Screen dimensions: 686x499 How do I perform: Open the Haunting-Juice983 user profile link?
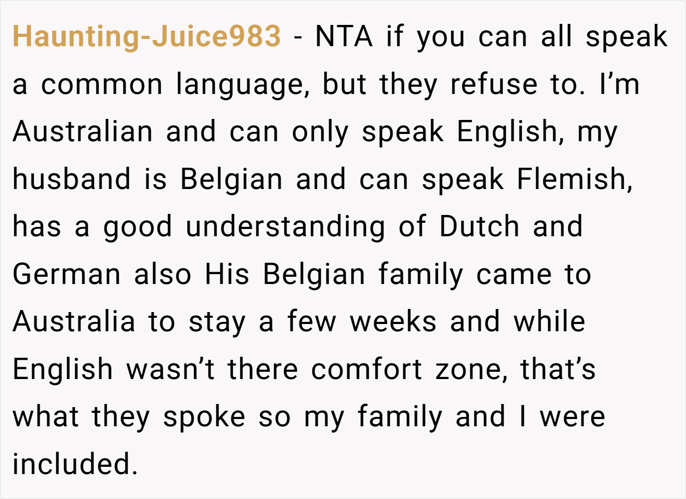click(147, 36)
